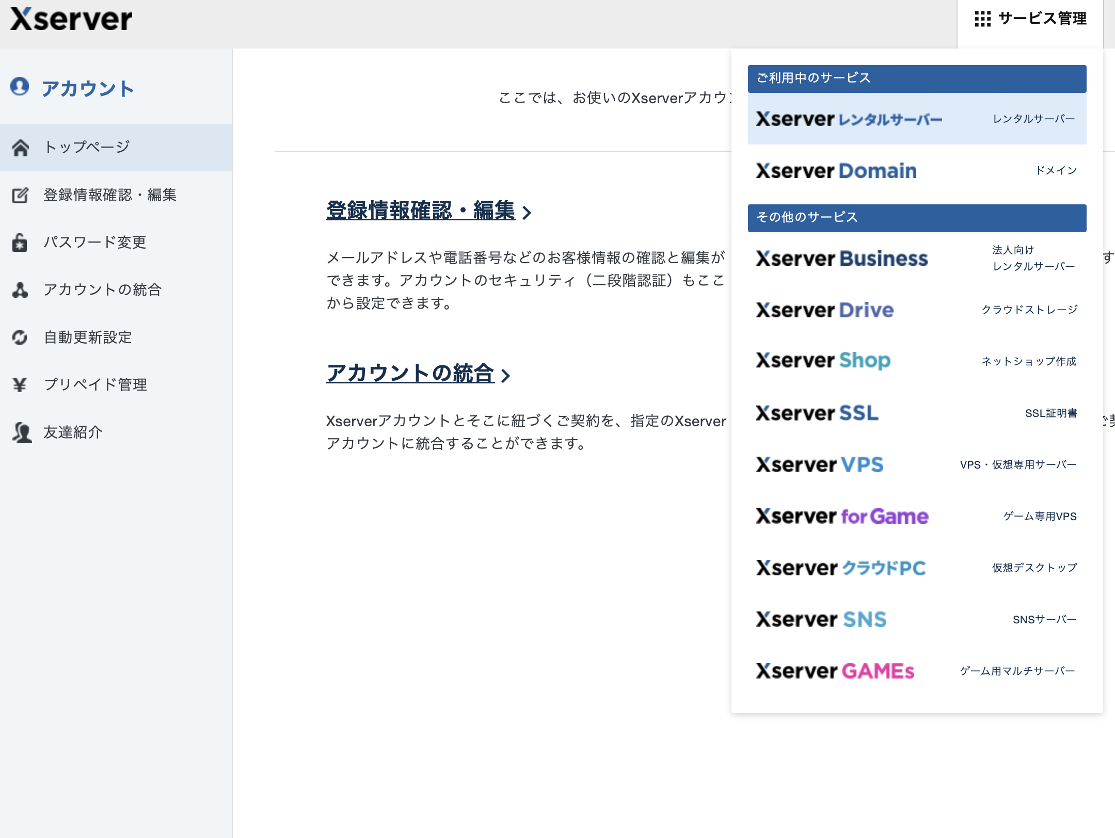
Task: Click the Xserver logo in header
Action: [71, 20]
